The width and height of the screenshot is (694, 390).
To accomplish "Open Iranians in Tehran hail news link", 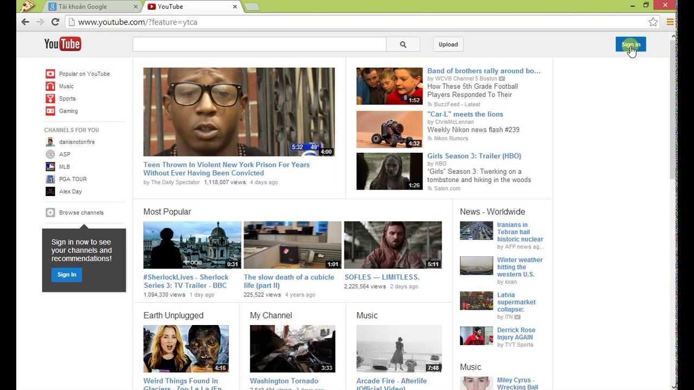I will [520, 232].
